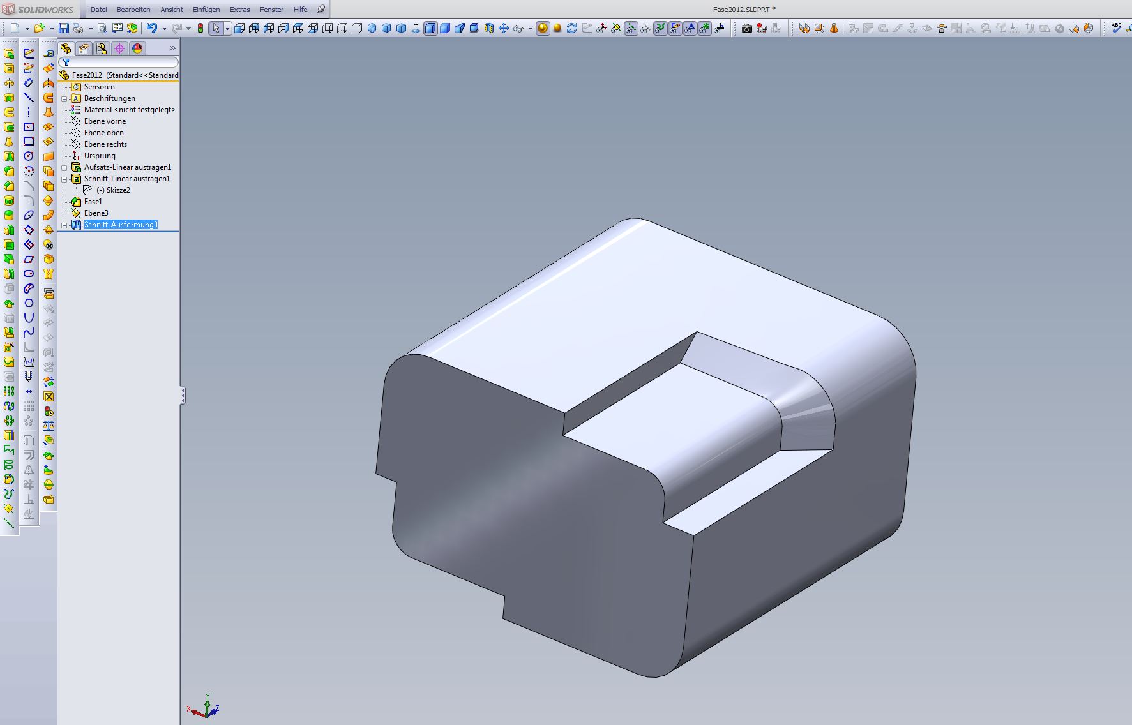Screen dimensions: 1132x725
Task: Select the Straight Slot sketch tool
Action: coord(29,274)
